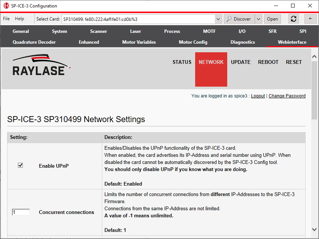319x239 pixels.
Task: Click the Discover button
Action: [239, 19]
